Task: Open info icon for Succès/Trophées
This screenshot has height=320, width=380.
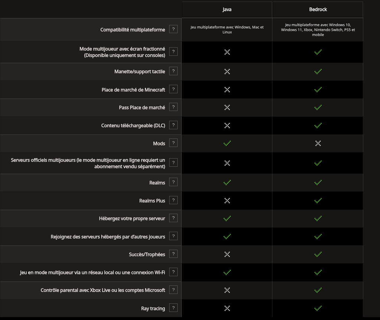Action: point(173,254)
